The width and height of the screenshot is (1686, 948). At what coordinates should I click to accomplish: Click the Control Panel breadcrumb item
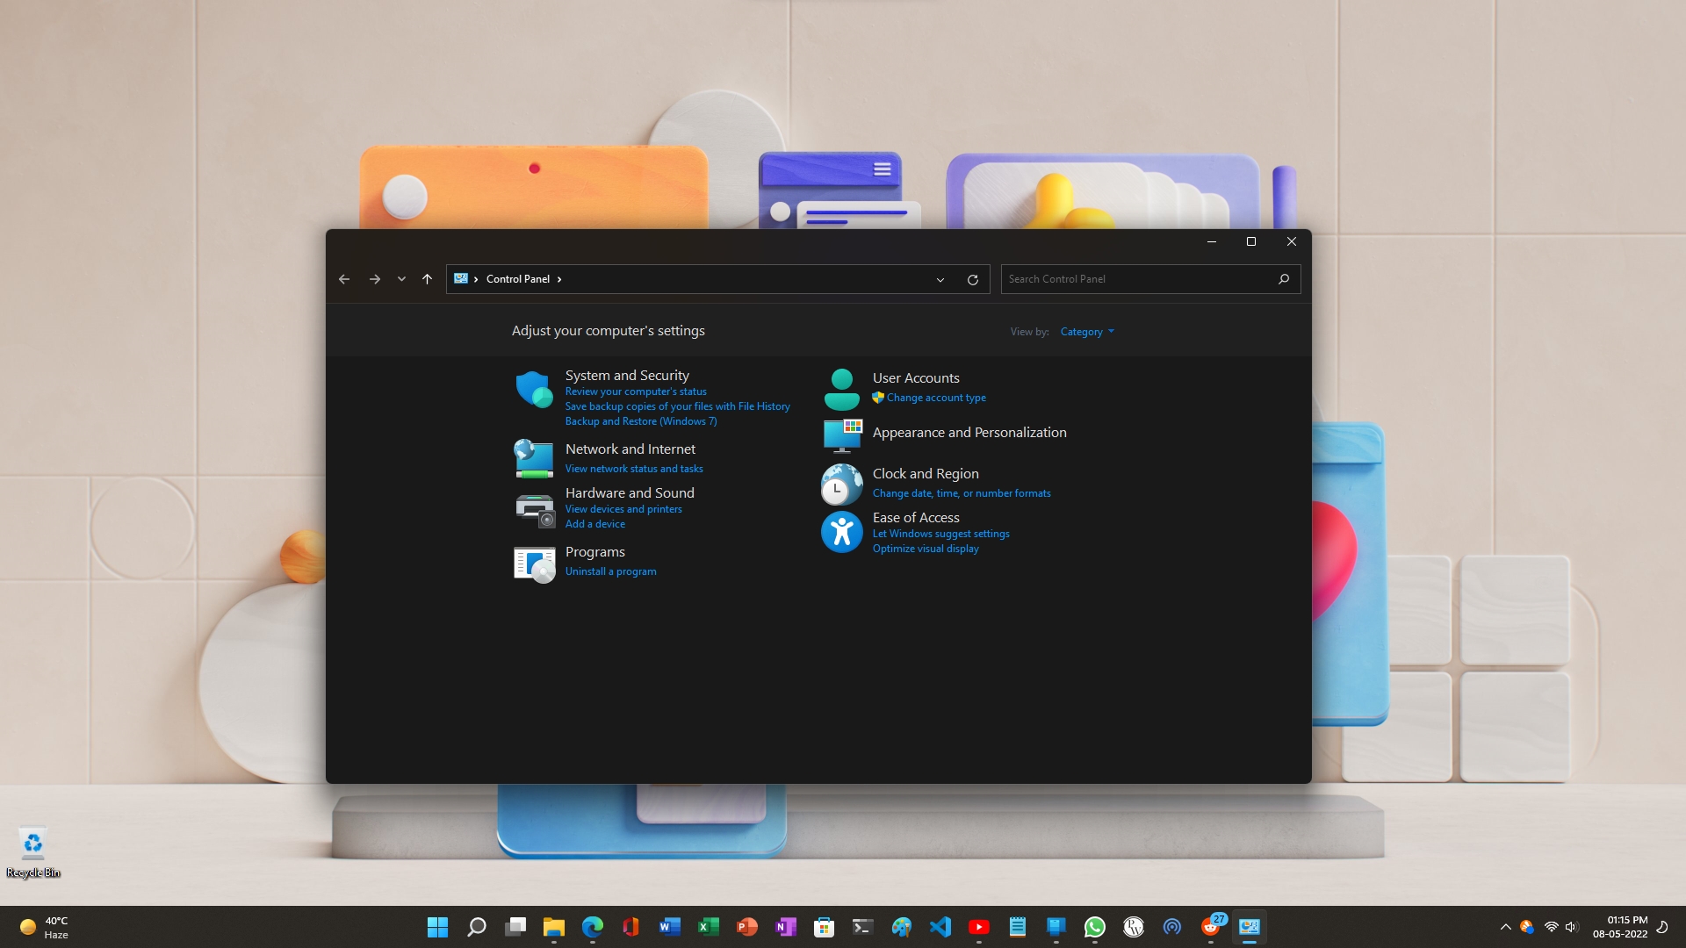pyautogui.click(x=517, y=279)
